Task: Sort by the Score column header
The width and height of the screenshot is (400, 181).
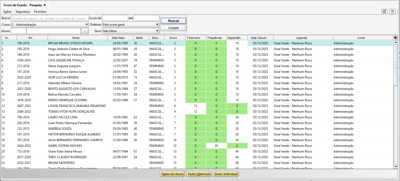Action: click(x=175, y=38)
